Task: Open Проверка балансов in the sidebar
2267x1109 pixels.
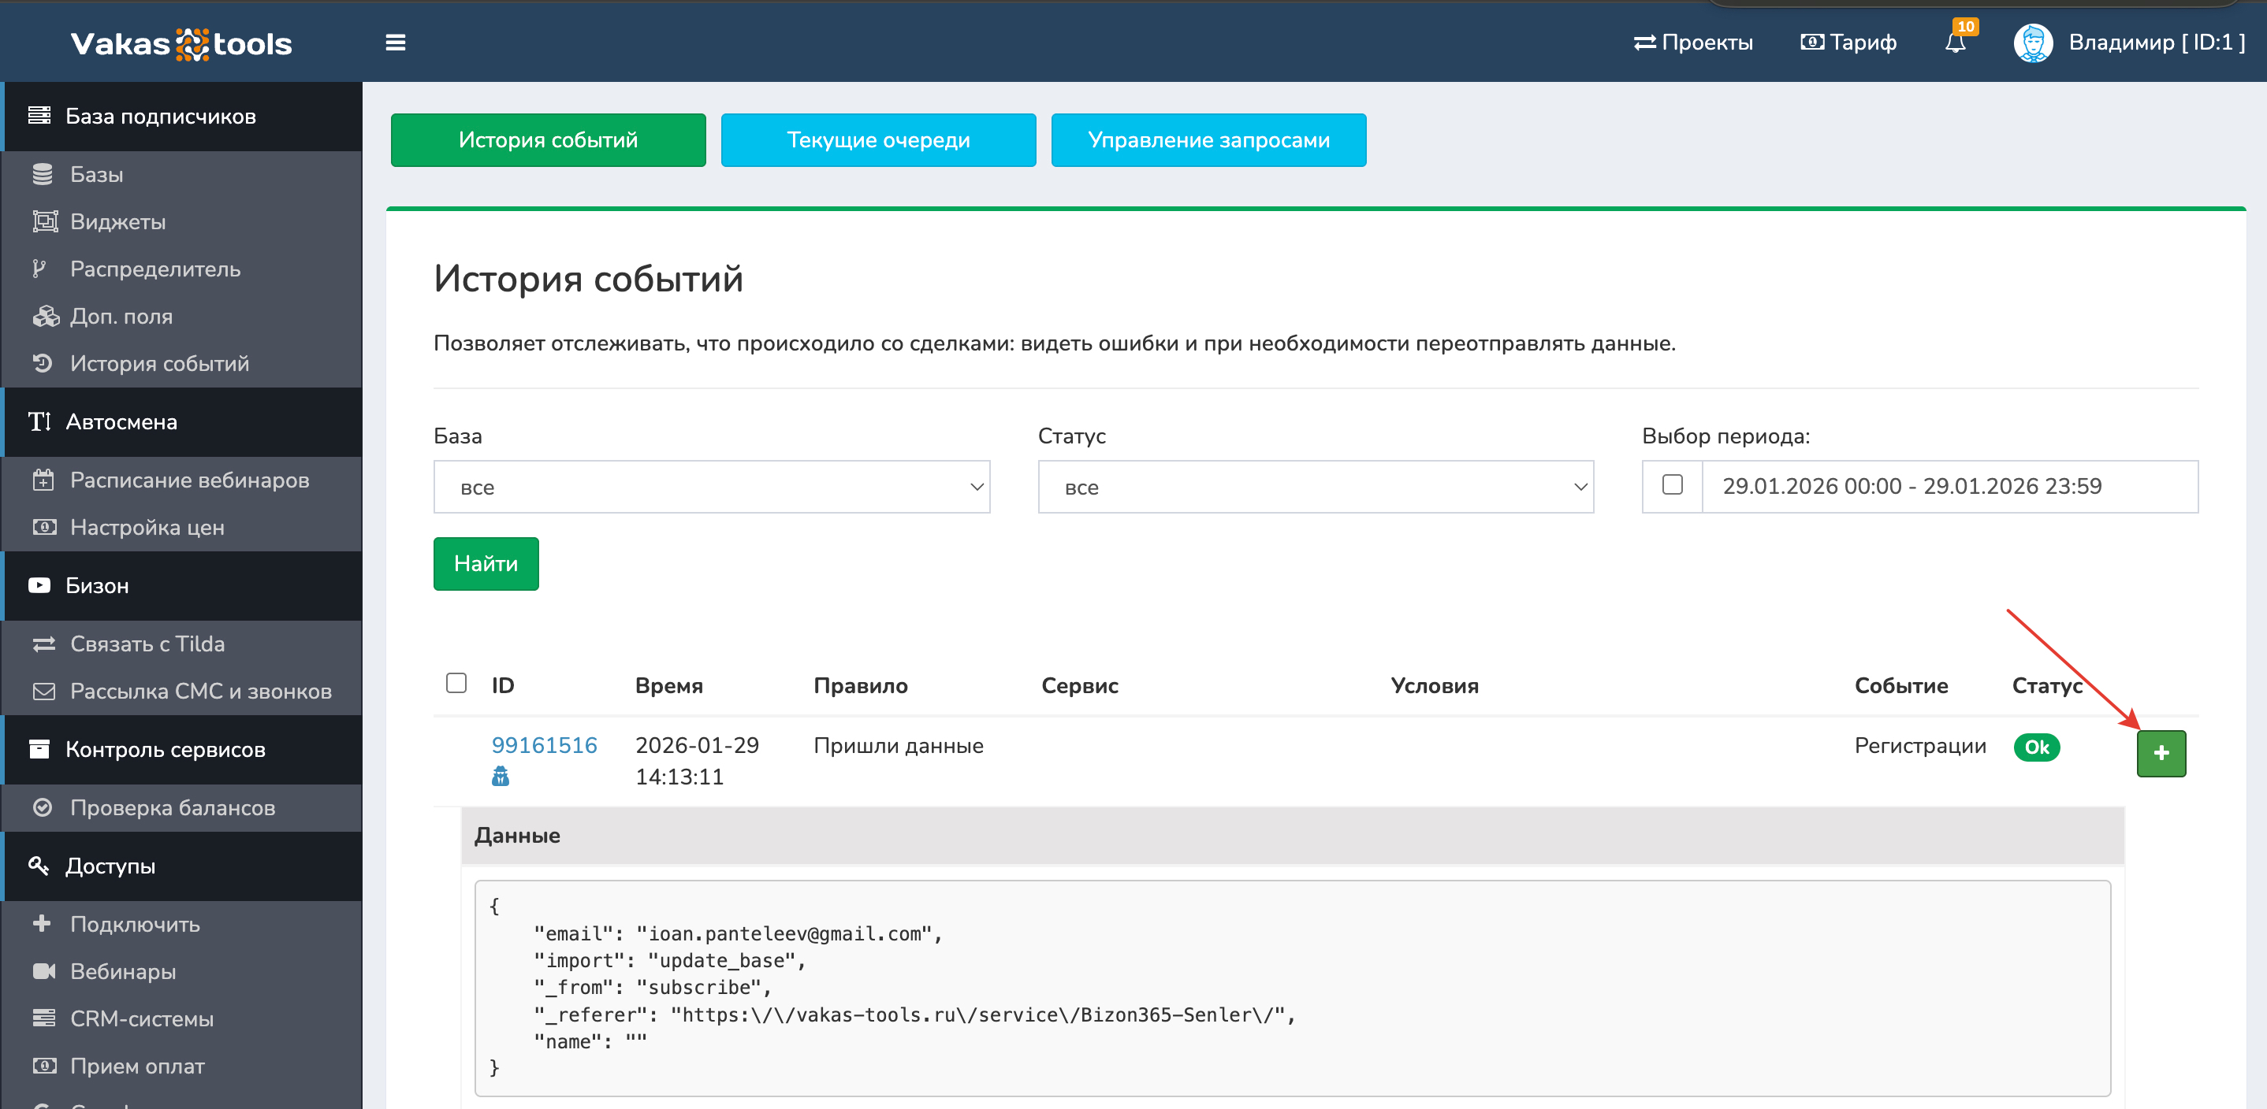Action: 173,807
